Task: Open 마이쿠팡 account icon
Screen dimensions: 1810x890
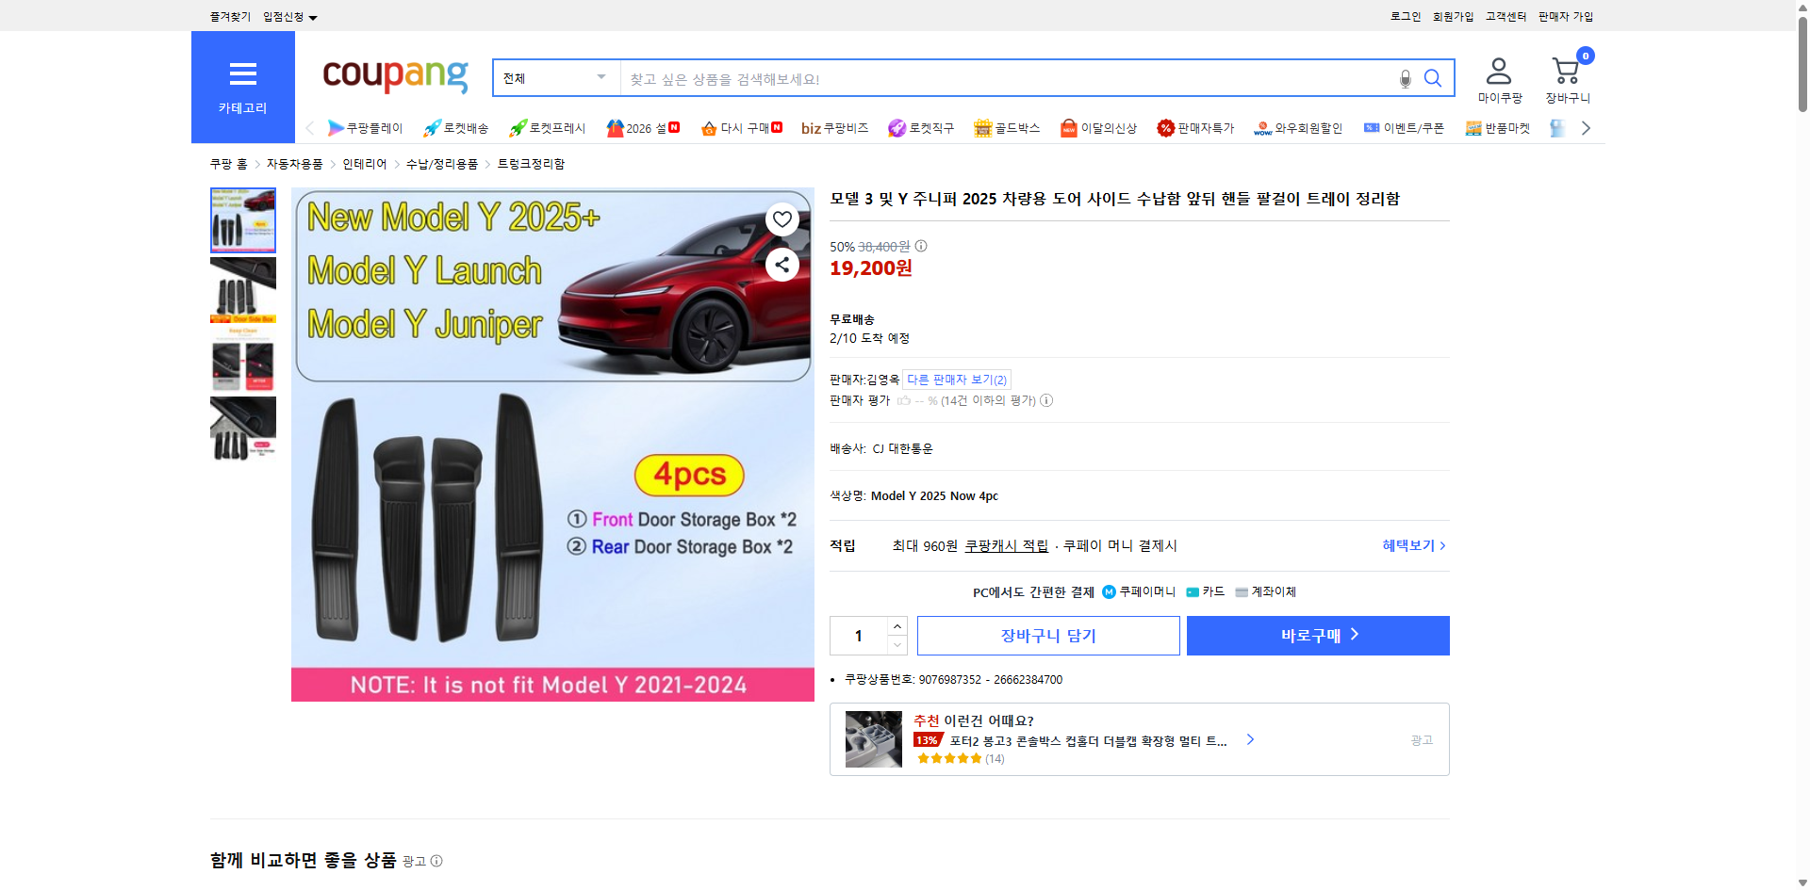Action: point(1498,71)
